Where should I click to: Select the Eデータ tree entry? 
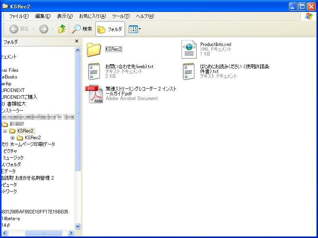click(8, 171)
